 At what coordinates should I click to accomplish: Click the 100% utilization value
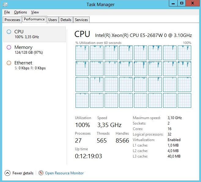point(82,125)
